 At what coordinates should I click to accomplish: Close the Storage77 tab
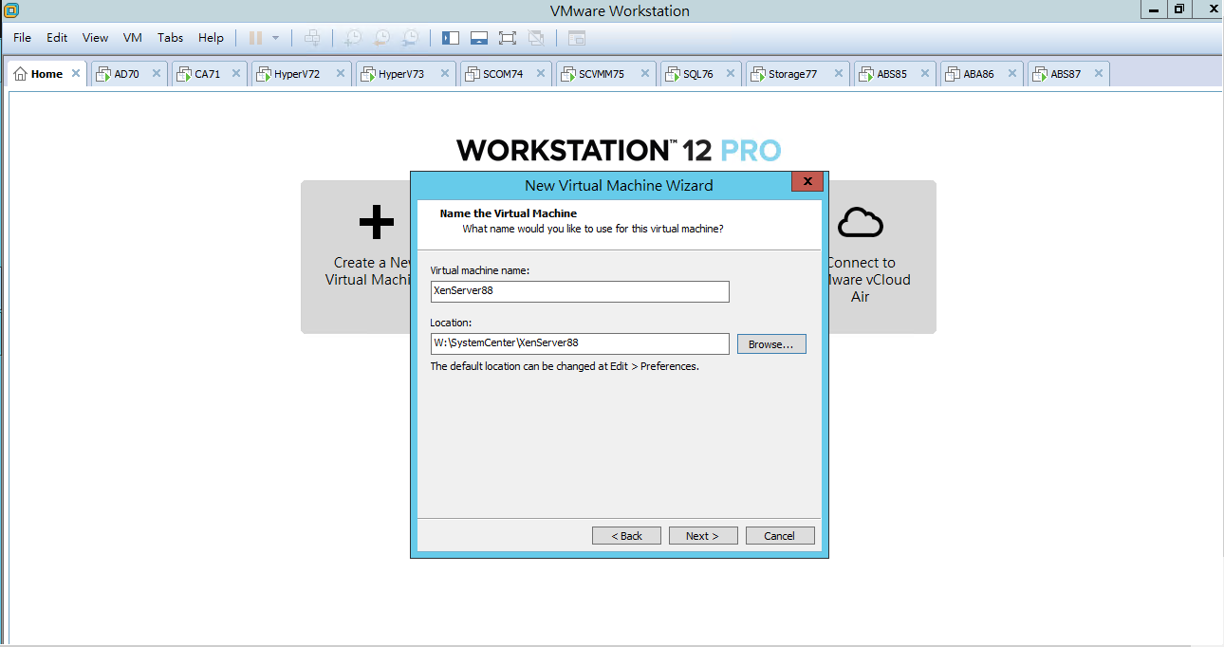[x=839, y=73]
